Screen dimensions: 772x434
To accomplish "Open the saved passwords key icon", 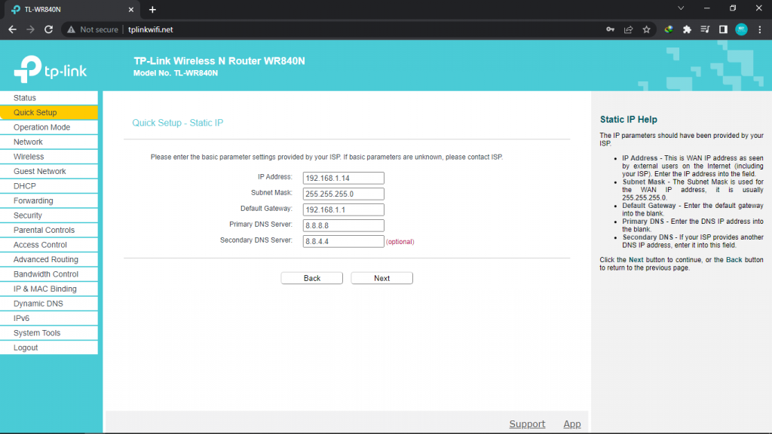I will (x=611, y=29).
